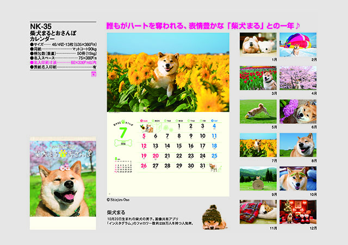
Task: Select the blue date 4 on the calendar
Action: [x=214, y=126]
